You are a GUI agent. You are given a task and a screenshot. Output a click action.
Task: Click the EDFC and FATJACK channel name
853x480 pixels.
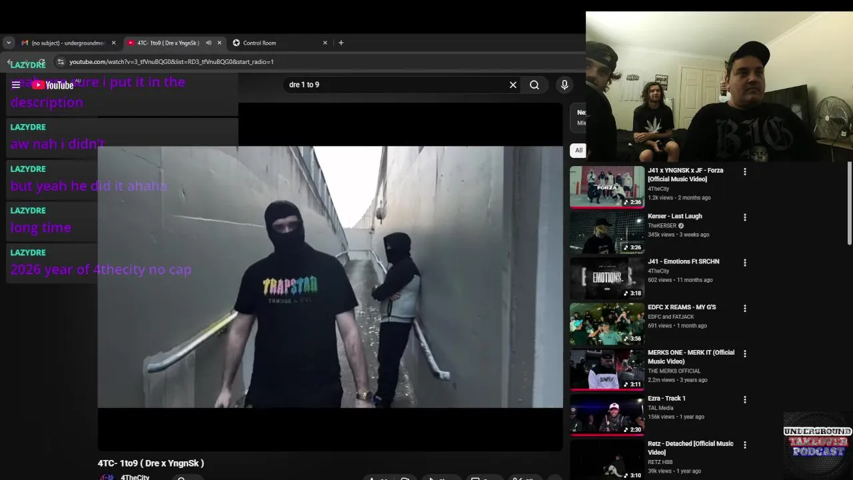pos(670,317)
